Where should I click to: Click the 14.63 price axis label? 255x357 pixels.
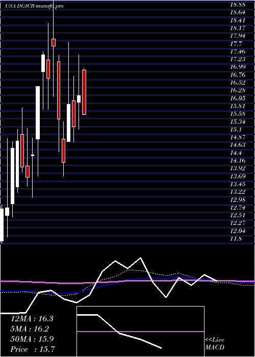pyautogui.click(x=238, y=145)
